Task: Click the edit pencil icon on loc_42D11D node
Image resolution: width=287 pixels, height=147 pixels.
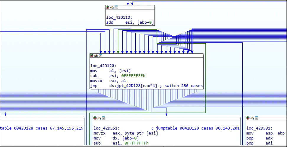Action: [x=112, y=7]
